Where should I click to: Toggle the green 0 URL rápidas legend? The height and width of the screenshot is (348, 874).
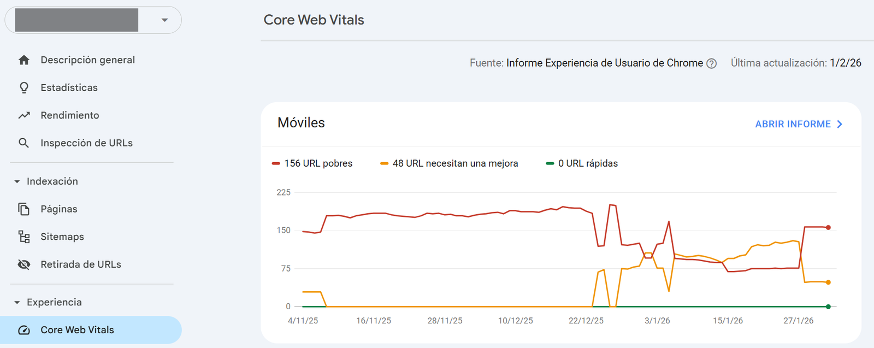(x=582, y=163)
